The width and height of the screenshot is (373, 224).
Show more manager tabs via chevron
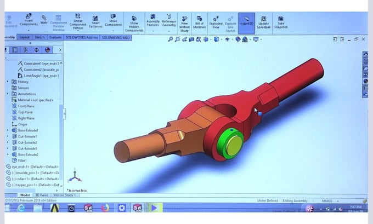click(60, 50)
